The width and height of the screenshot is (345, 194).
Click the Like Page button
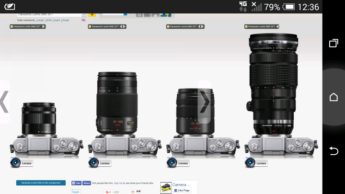182,191
